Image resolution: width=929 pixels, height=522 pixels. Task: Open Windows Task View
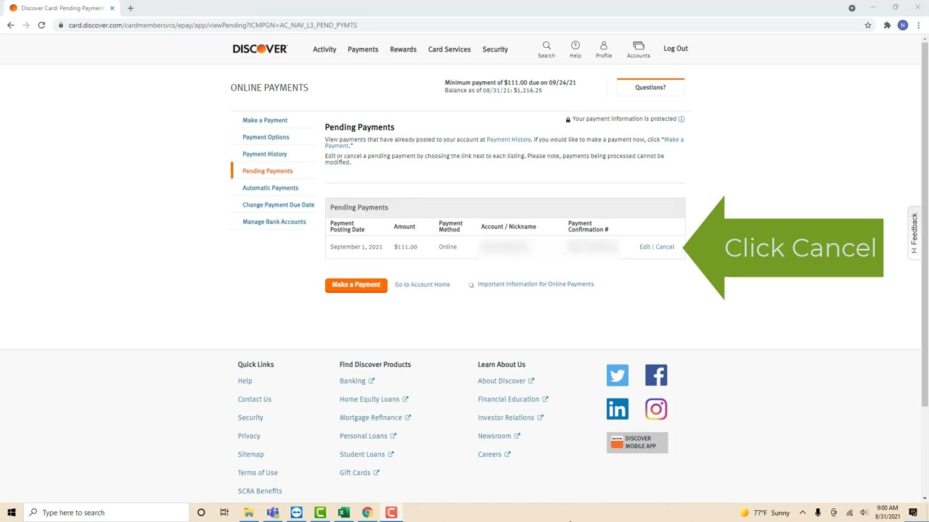pos(224,513)
